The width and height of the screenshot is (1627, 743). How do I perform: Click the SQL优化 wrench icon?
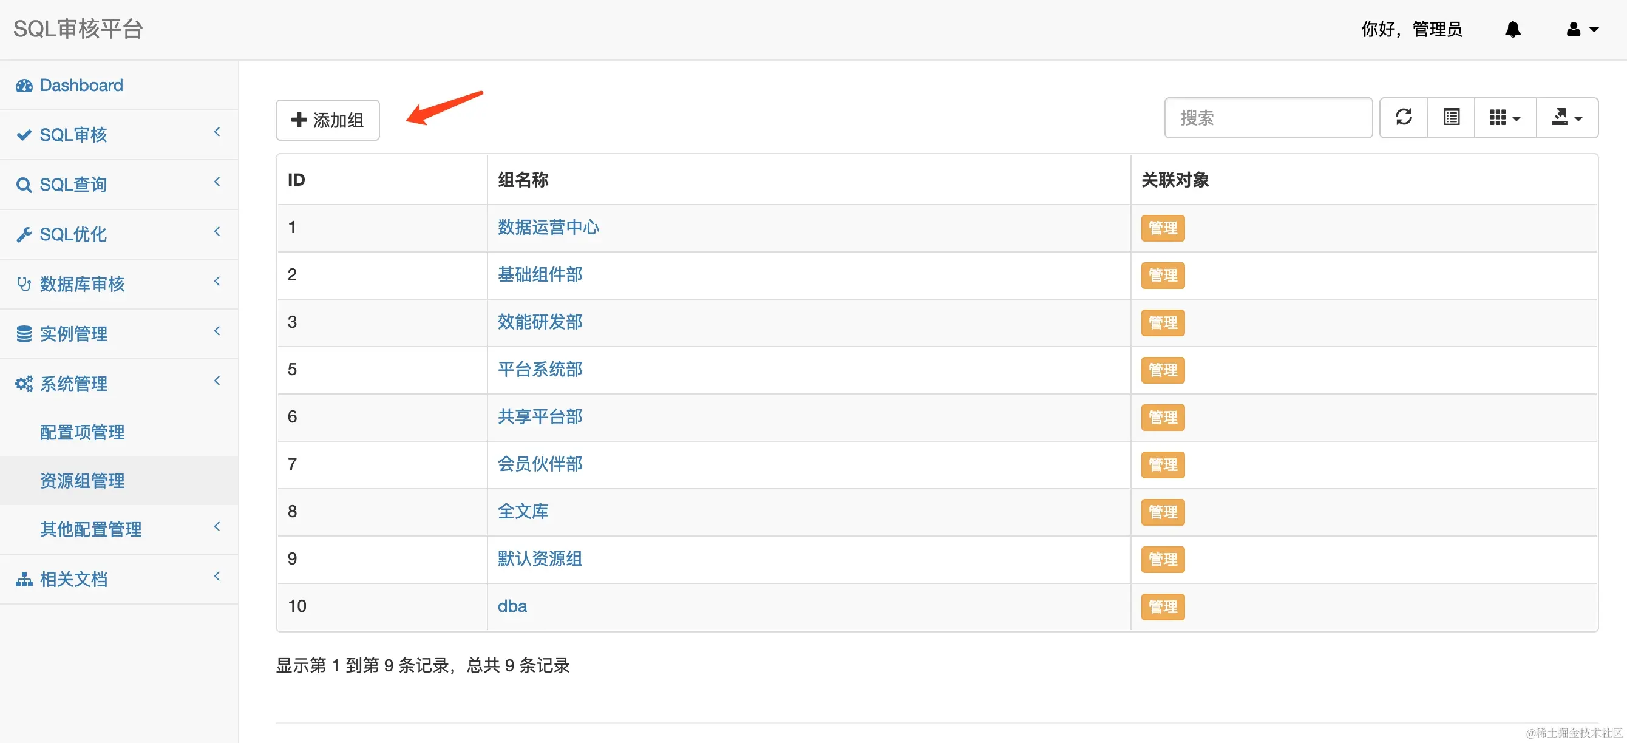(x=25, y=234)
